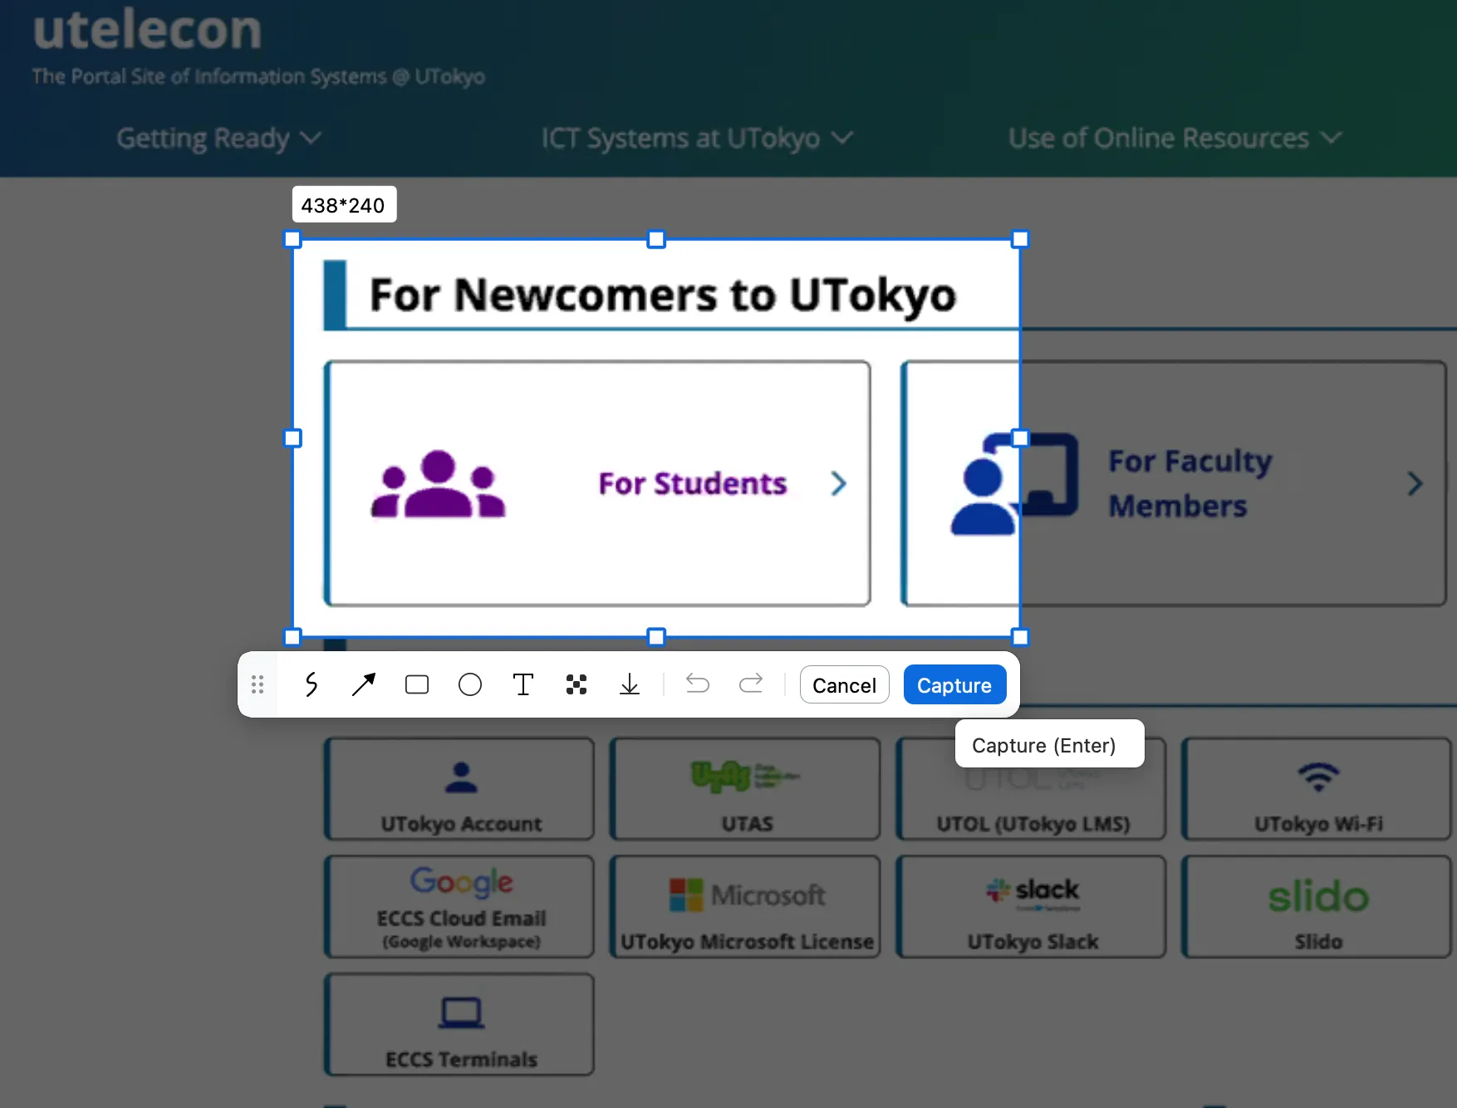Click the top-left selection resize handle
Viewport: 1457px width, 1108px height.
292,239
